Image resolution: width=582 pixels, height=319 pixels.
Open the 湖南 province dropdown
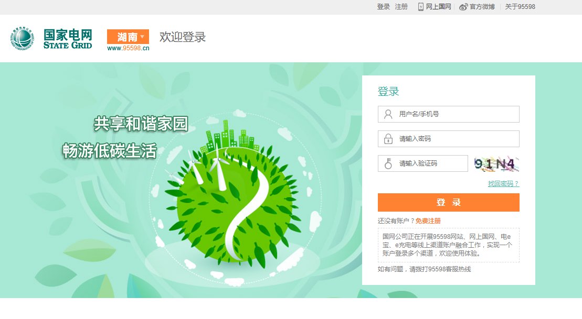(x=128, y=37)
